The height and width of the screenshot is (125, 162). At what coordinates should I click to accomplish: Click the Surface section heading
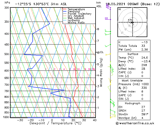[x=133, y=54]
